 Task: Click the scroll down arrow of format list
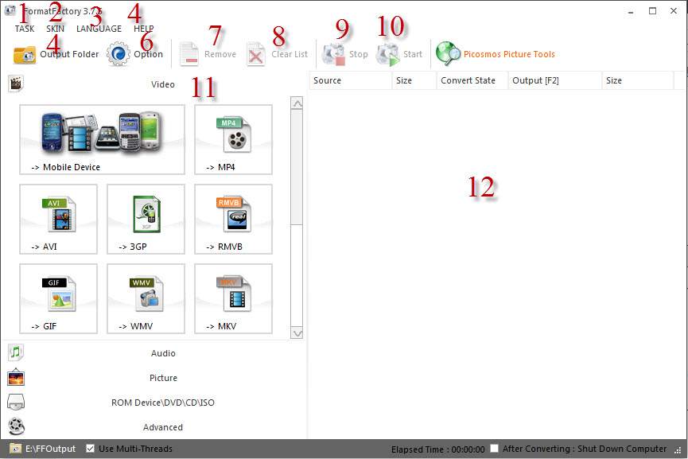(x=297, y=333)
